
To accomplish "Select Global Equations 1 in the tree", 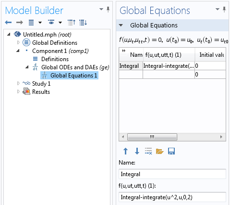I will [x=69, y=76].
